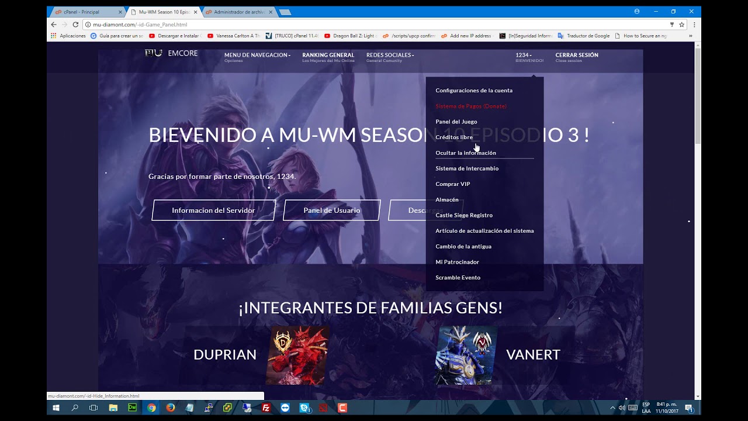Switch to the cPanel - Principal tab

coord(85,12)
